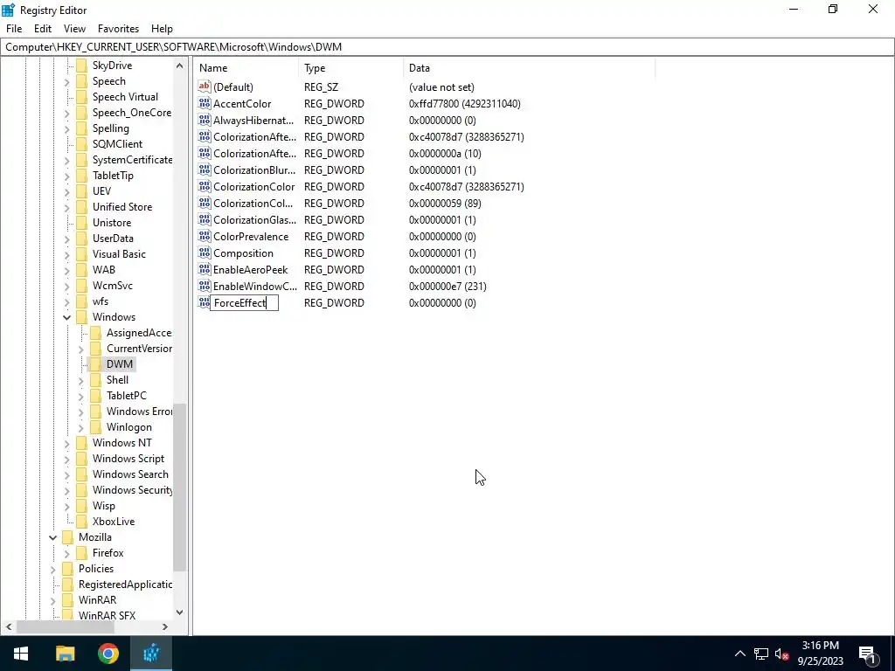Open the File menu

click(x=14, y=29)
